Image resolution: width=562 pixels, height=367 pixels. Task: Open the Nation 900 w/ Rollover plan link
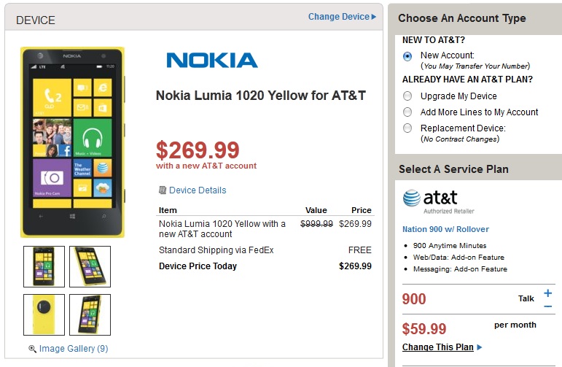445,229
